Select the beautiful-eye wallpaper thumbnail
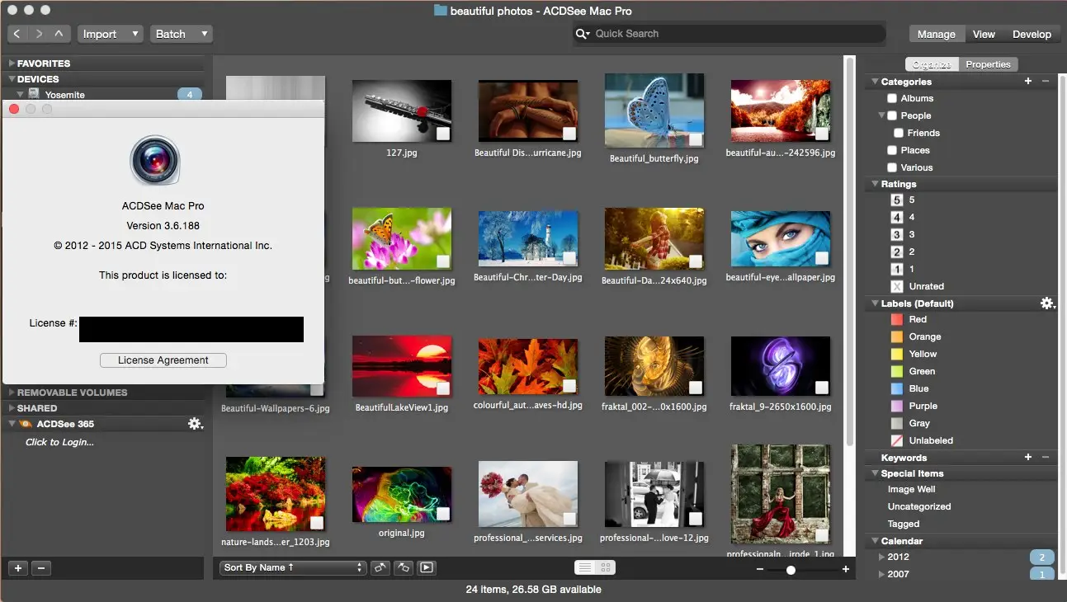Viewport: 1067px width, 602px height. tap(781, 238)
